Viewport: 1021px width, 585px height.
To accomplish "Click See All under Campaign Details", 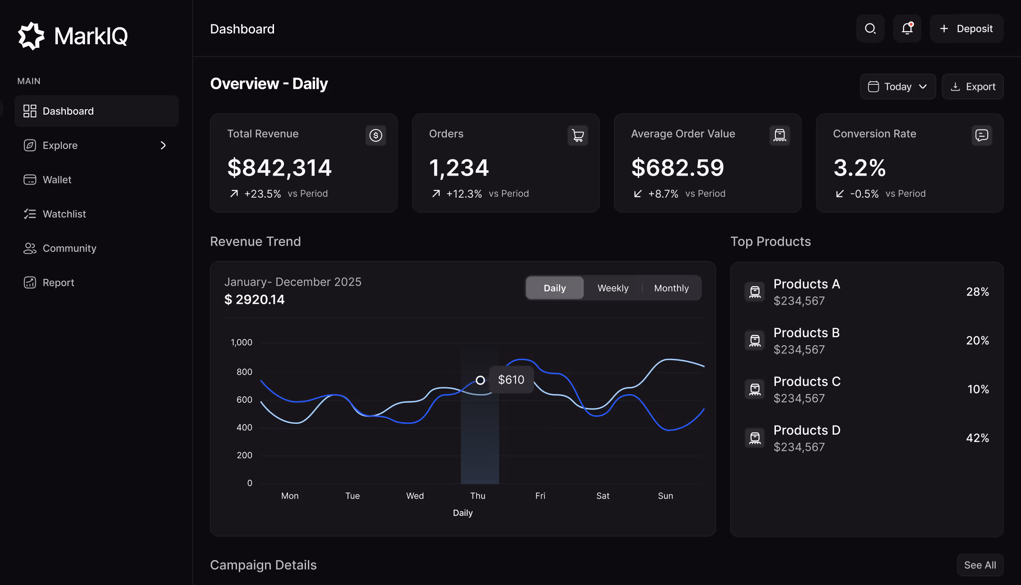I will pos(980,565).
